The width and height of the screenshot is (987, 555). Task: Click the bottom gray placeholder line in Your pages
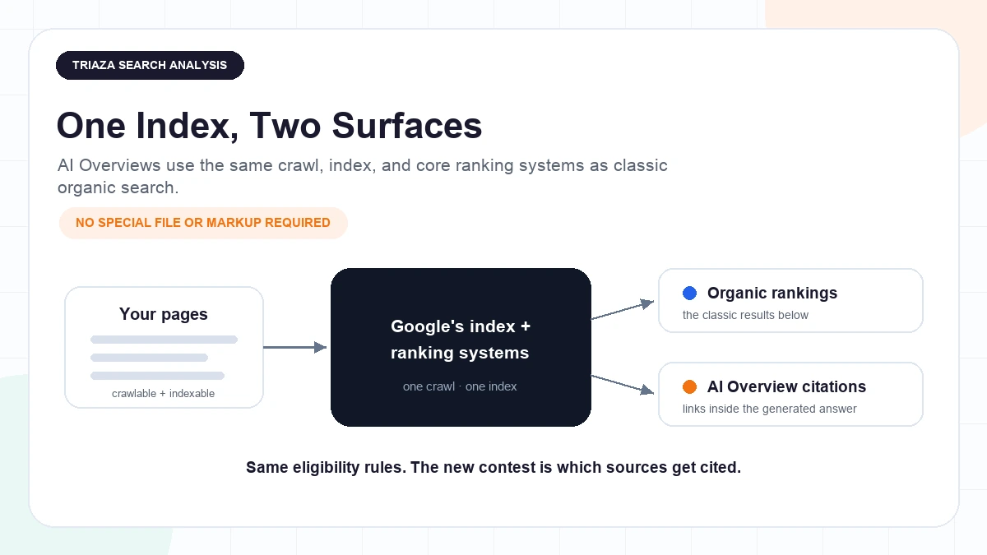tap(158, 376)
